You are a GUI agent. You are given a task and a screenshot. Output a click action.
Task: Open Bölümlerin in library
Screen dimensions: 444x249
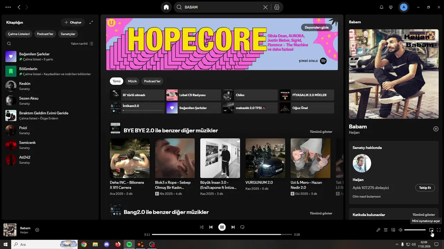[50, 71]
